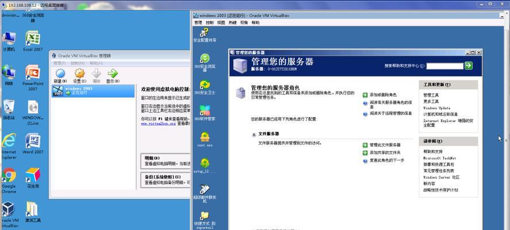Open Microsoft TechNet link
This screenshot has height=230, width=510.
(x=439, y=158)
